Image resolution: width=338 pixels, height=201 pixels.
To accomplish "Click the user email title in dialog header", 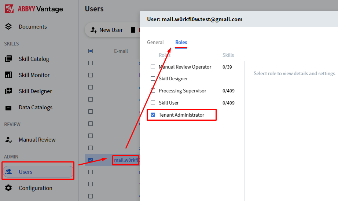I will coord(195,19).
